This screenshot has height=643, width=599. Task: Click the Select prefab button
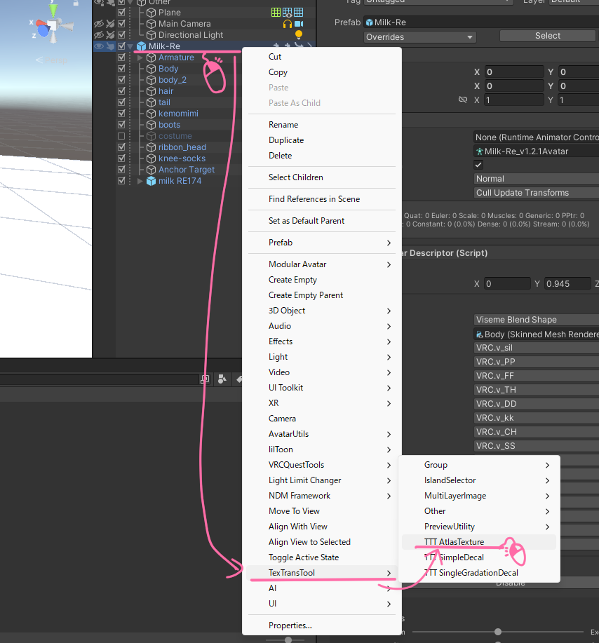coord(547,36)
